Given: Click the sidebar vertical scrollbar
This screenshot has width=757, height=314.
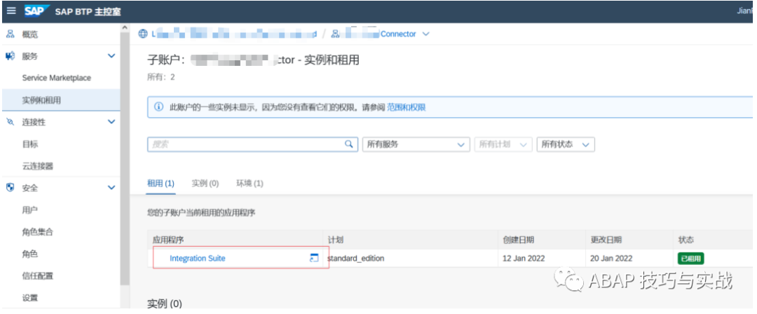Looking at the screenshot, I should pos(125,159).
